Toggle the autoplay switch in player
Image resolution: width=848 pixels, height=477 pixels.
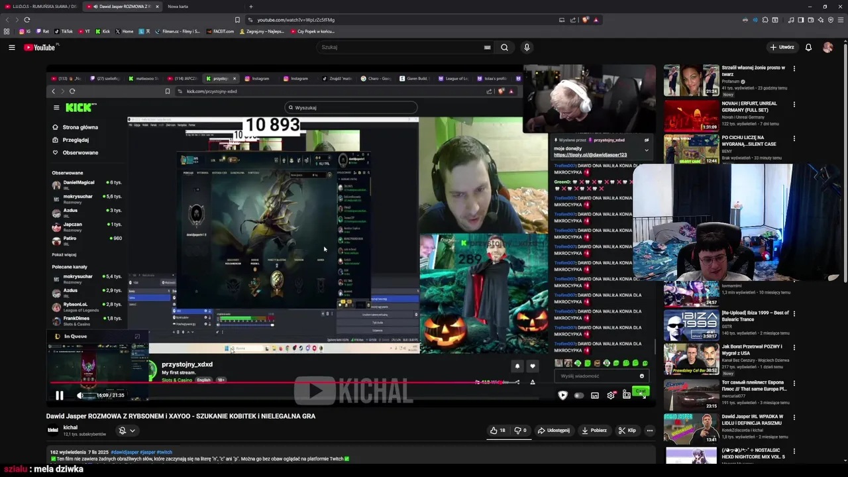pos(578,396)
